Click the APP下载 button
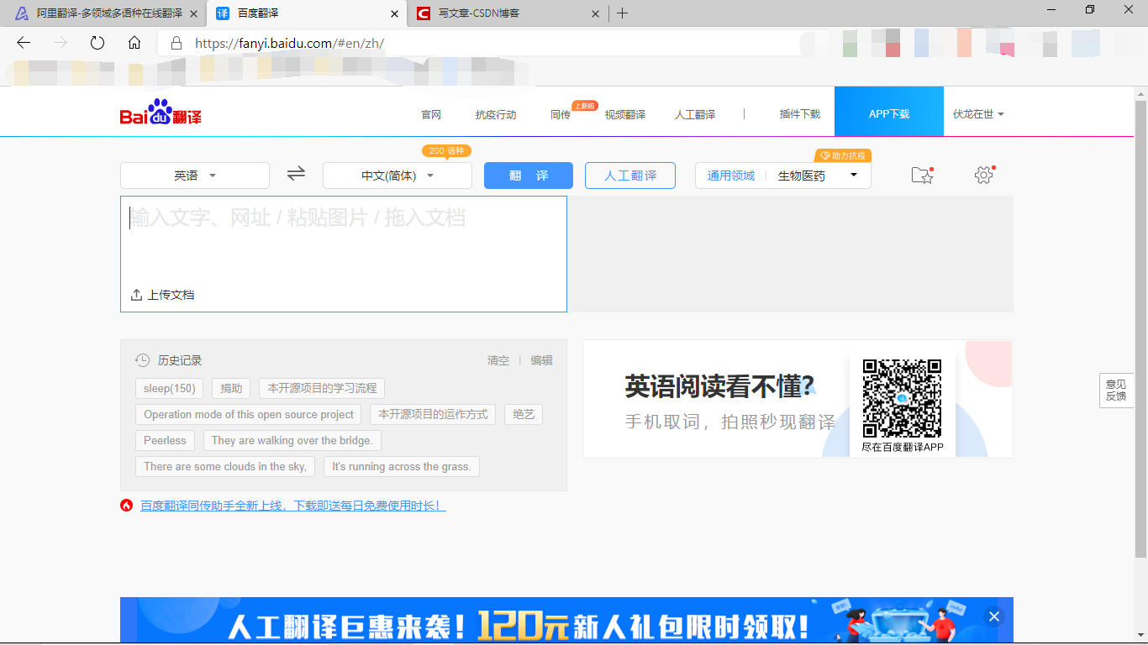This screenshot has width=1148, height=645. click(x=889, y=111)
